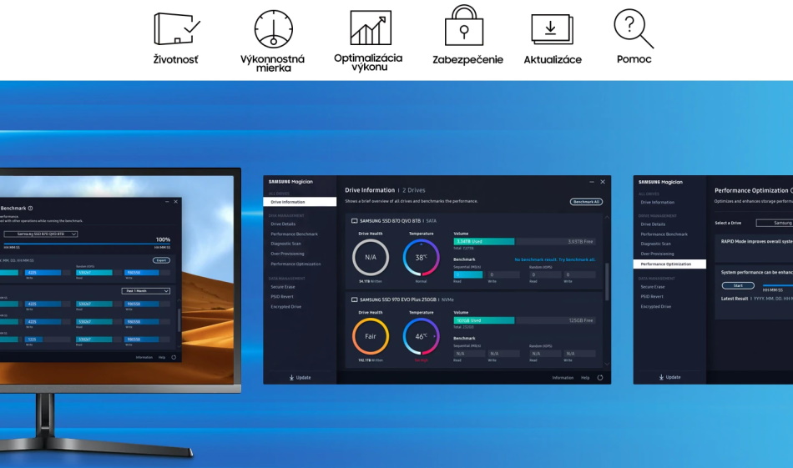Click the info icon next to Benchmark title
793x468 pixels.
(30, 209)
